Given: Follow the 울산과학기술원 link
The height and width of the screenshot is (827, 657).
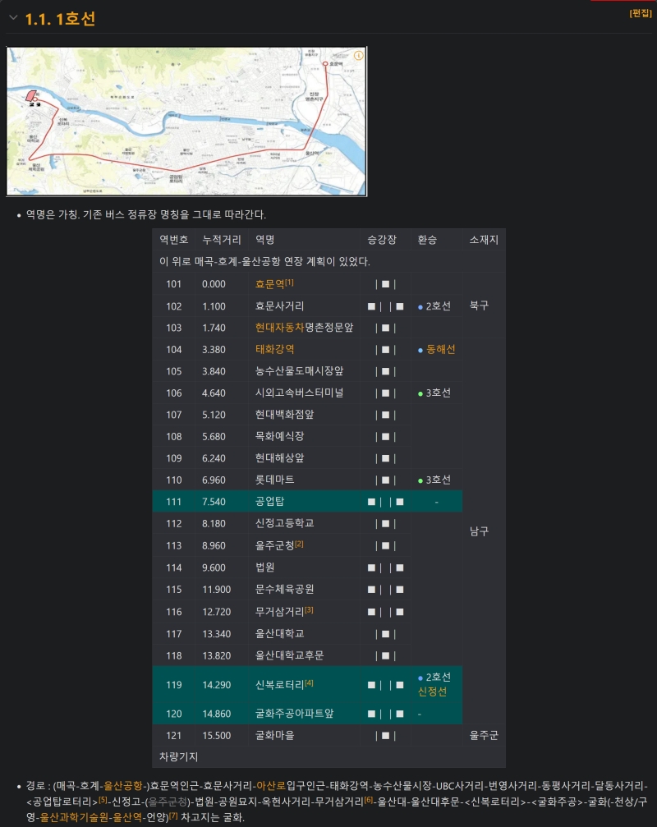Looking at the screenshot, I should point(75,817).
